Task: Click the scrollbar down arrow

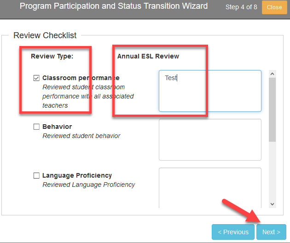Action: [x=272, y=204]
